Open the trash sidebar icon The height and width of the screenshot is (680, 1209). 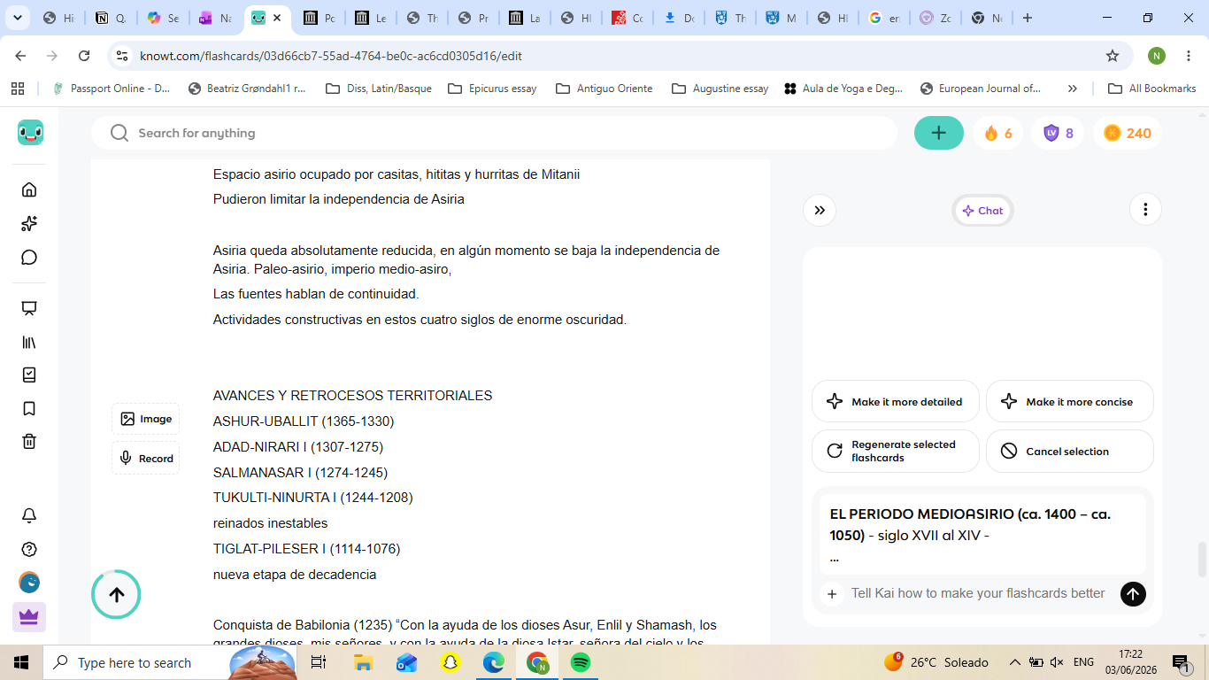tap(29, 442)
